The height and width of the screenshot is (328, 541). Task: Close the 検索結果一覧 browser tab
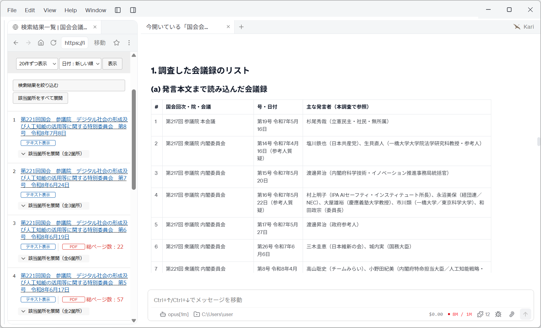tap(95, 27)
